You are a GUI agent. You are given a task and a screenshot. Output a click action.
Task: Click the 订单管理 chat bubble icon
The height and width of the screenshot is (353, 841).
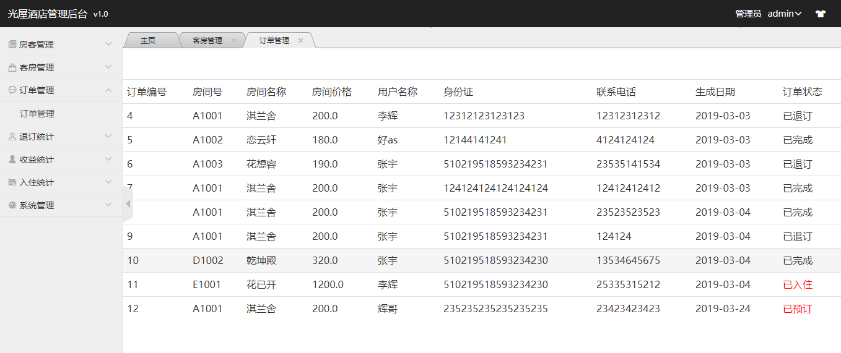(12, 90)
